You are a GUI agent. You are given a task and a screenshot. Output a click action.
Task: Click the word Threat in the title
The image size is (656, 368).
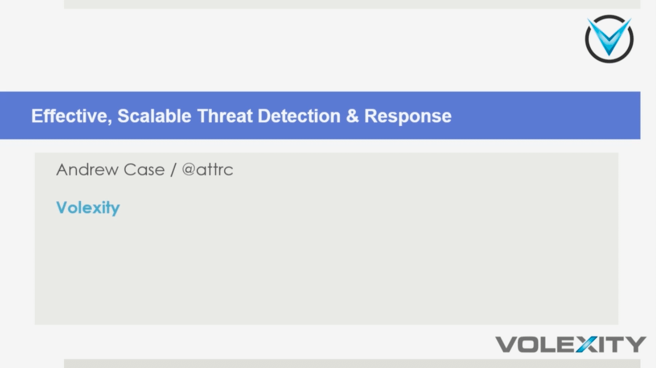click(x=225, y=116)
